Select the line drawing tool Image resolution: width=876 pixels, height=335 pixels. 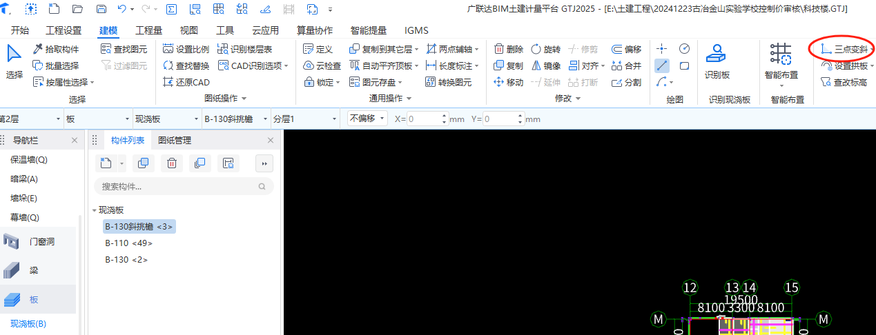pos(661,65)
